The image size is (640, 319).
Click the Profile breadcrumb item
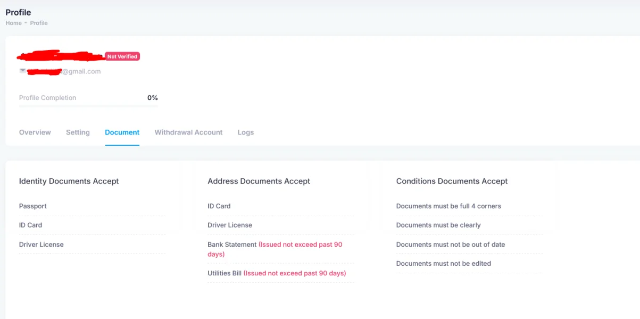[39, 23]
